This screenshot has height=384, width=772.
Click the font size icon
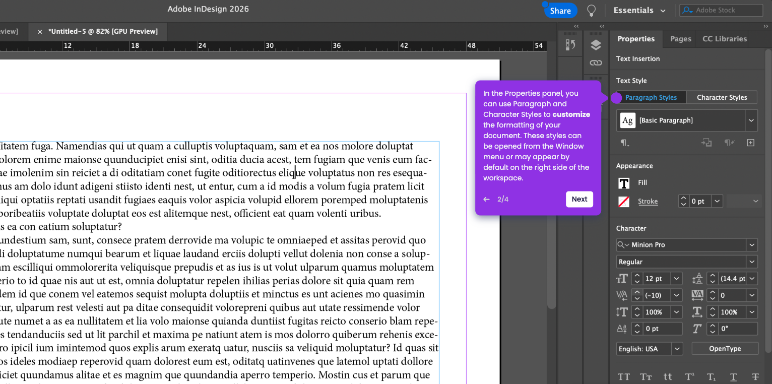[622, 279]
